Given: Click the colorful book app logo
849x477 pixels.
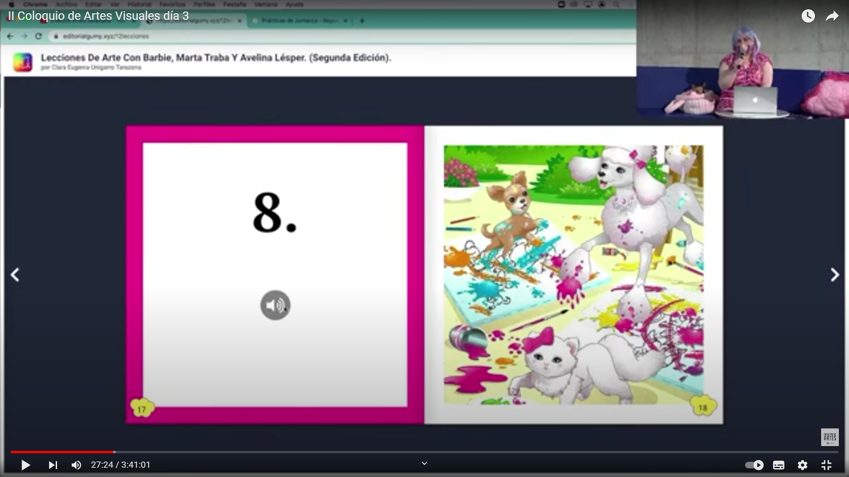Looking at the screenshot, I should tap(23, 62).
